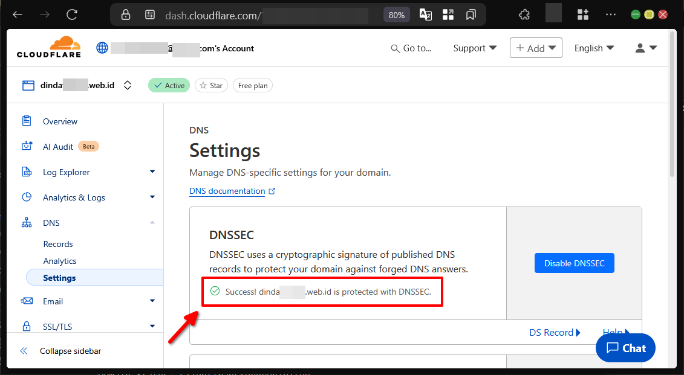Click the add-tile grid icon in toolbar
Screen dimensions: 684x375
583,15
